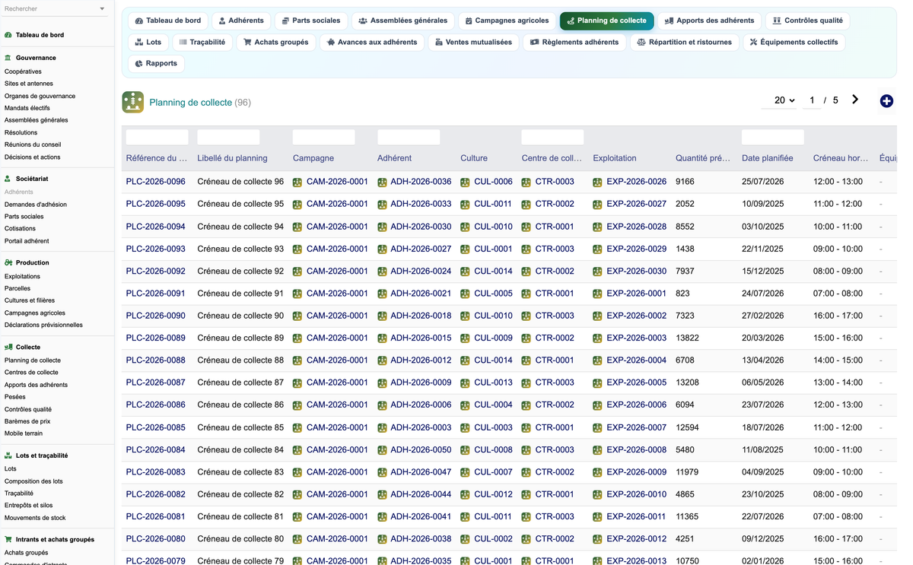
Task: Open Barèmes de prix in the sidebar
Action: click(27, 421)
